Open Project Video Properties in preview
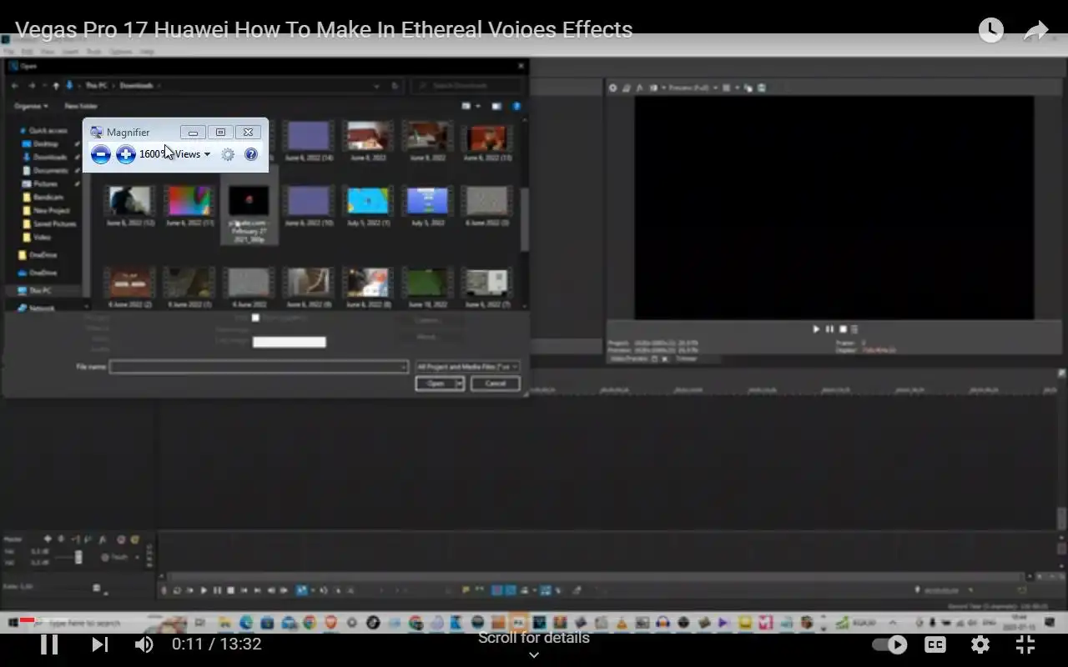 click(612, 88)
